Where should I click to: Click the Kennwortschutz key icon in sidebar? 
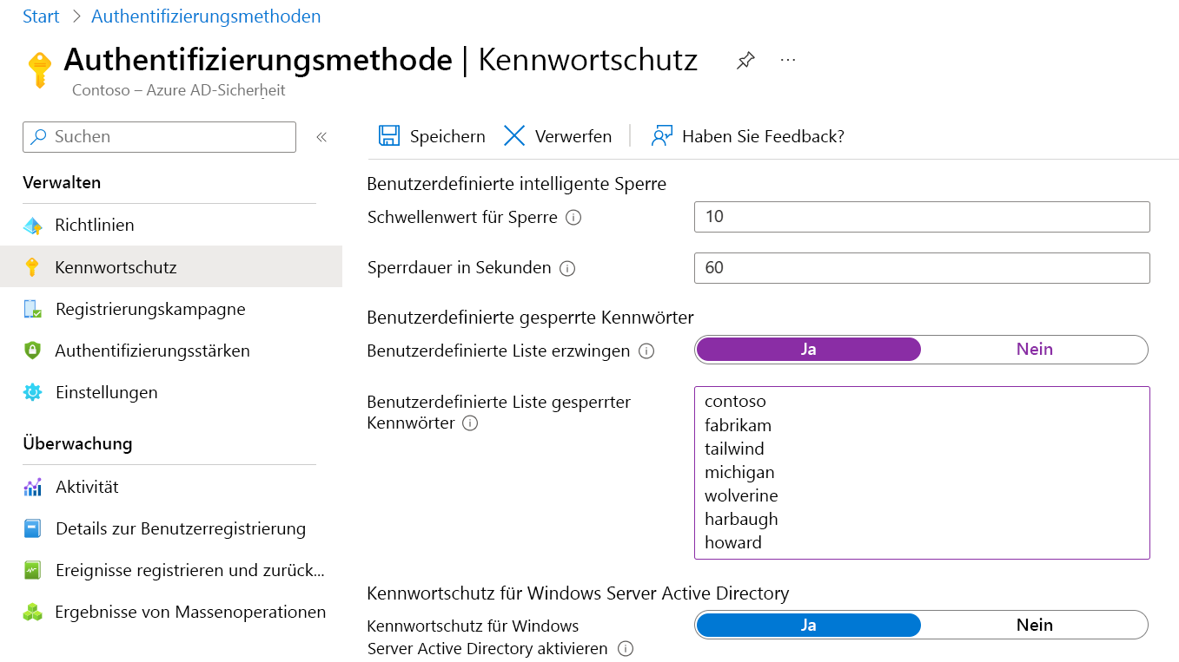click(x=32, y=267)
